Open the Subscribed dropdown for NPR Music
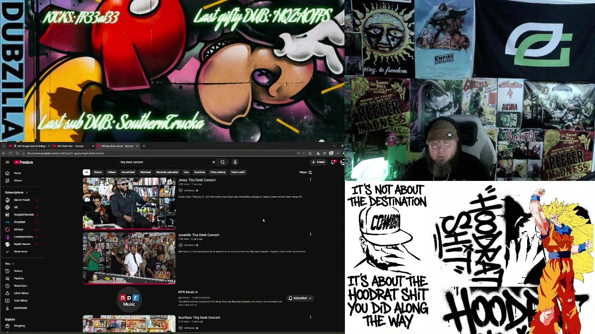This screenshot has width=595, height=334. [x=300, y=298]
